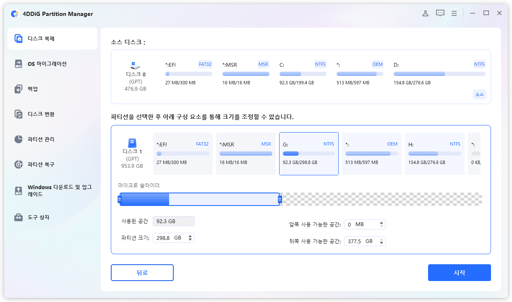This screenshot has height=302, width=512.
Task: Open the feedback message icon
Action: pyautogui.click(x=440, y=13)
